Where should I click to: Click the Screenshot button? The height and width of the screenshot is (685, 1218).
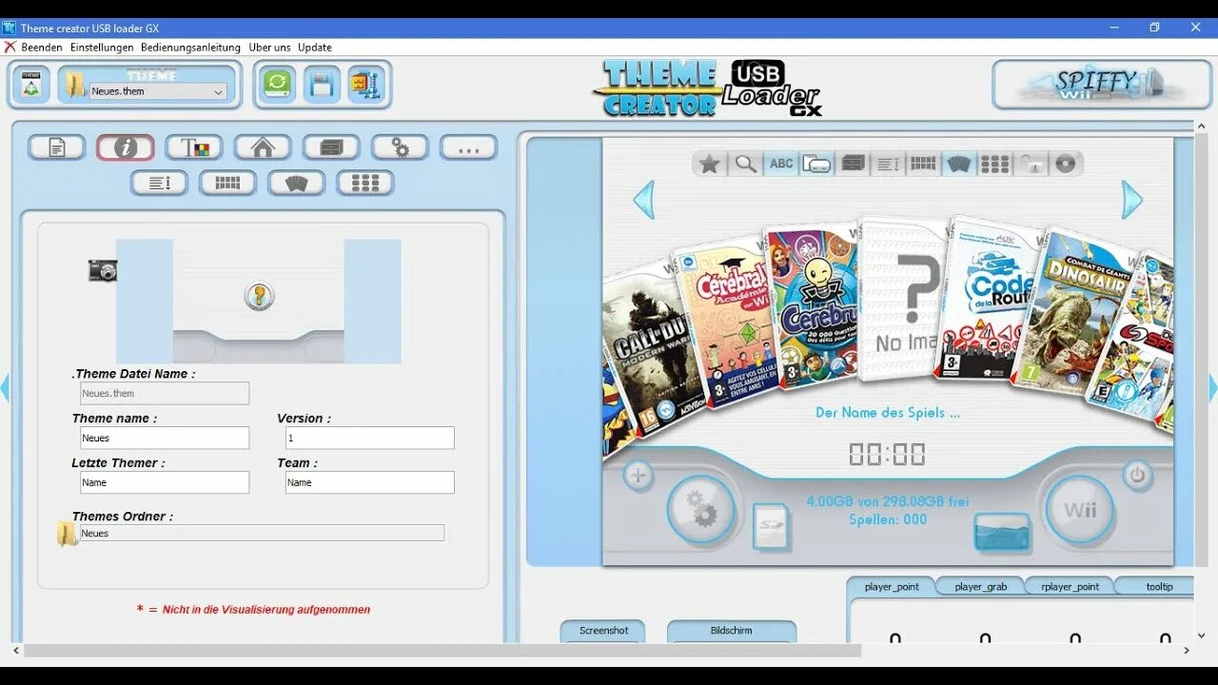click(x=603, y=631)
